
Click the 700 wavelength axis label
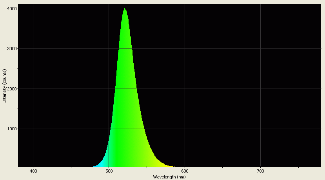click(261, 171)
